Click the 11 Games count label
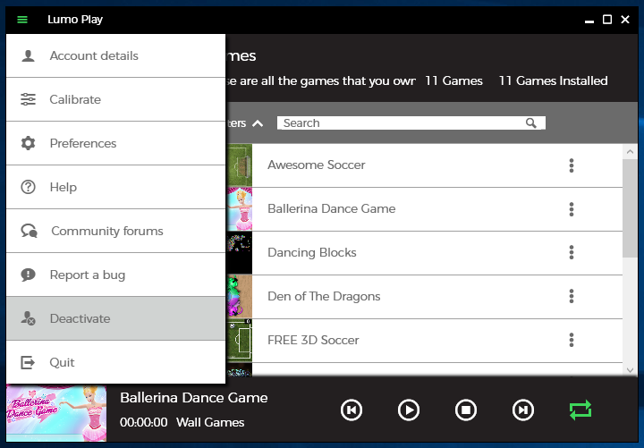The height and width of the screenshot is (448, 644). (x=453, y=80)
